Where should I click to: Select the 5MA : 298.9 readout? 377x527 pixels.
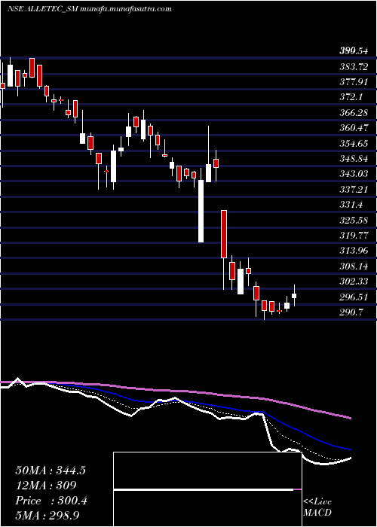pos(48,516)
